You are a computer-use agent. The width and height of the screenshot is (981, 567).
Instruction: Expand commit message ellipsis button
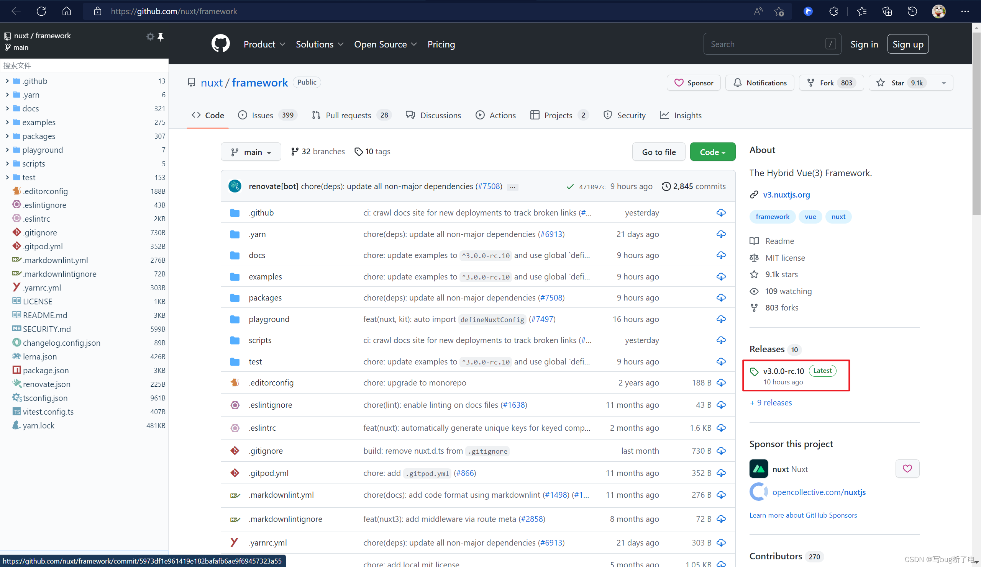pyautogui.click(x=513, y=187)
